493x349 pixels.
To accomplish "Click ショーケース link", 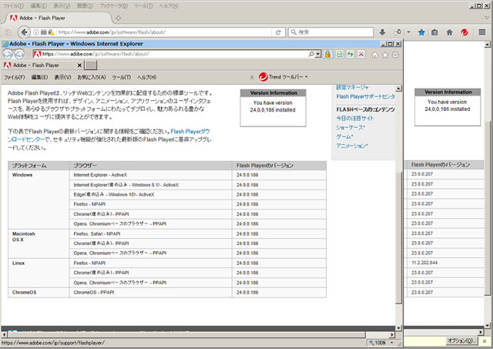I will click(x=350, y=127).
